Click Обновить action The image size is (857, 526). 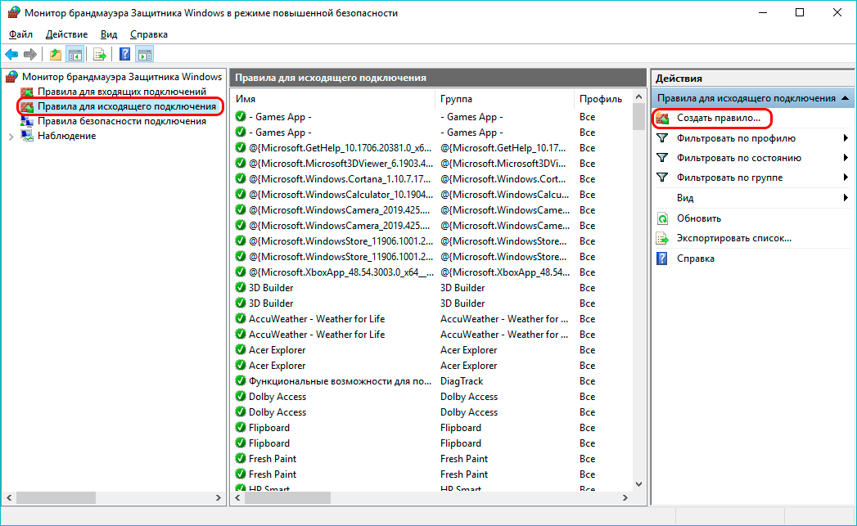coord(698,218)
